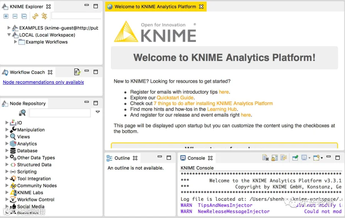Select the Console tab
The width and height of the screenshot is (345, 218).
[196, 158]
